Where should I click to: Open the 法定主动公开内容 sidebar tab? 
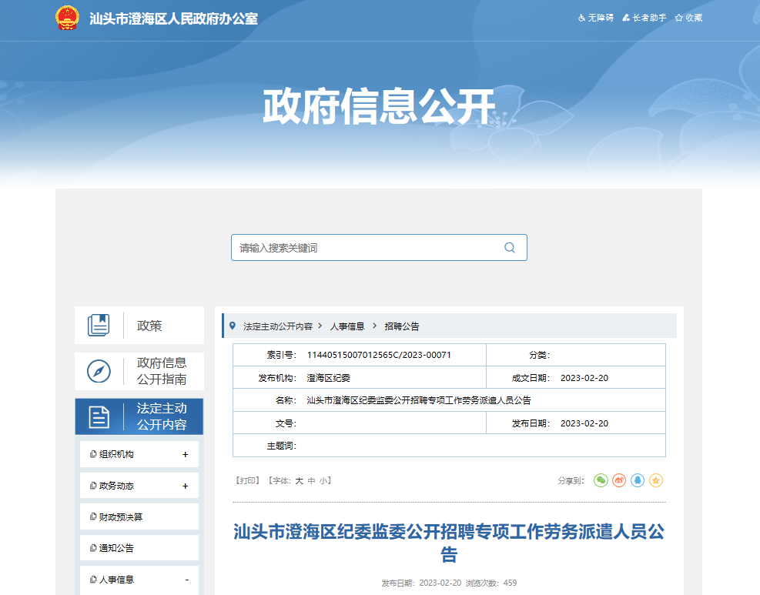pyautogui.click(x=139, y=416)
